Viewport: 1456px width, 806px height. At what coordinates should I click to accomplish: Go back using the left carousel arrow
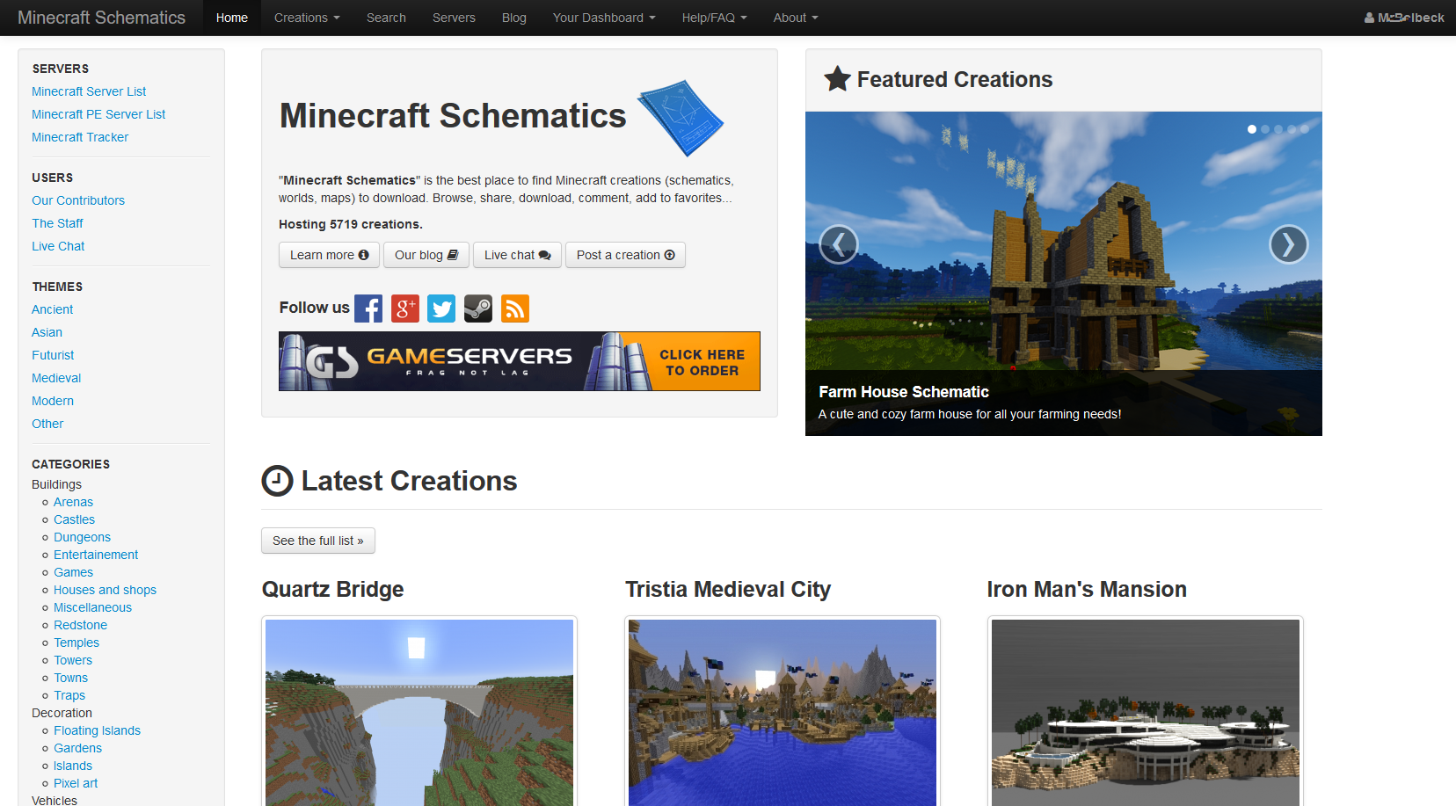tap(839, 244)
